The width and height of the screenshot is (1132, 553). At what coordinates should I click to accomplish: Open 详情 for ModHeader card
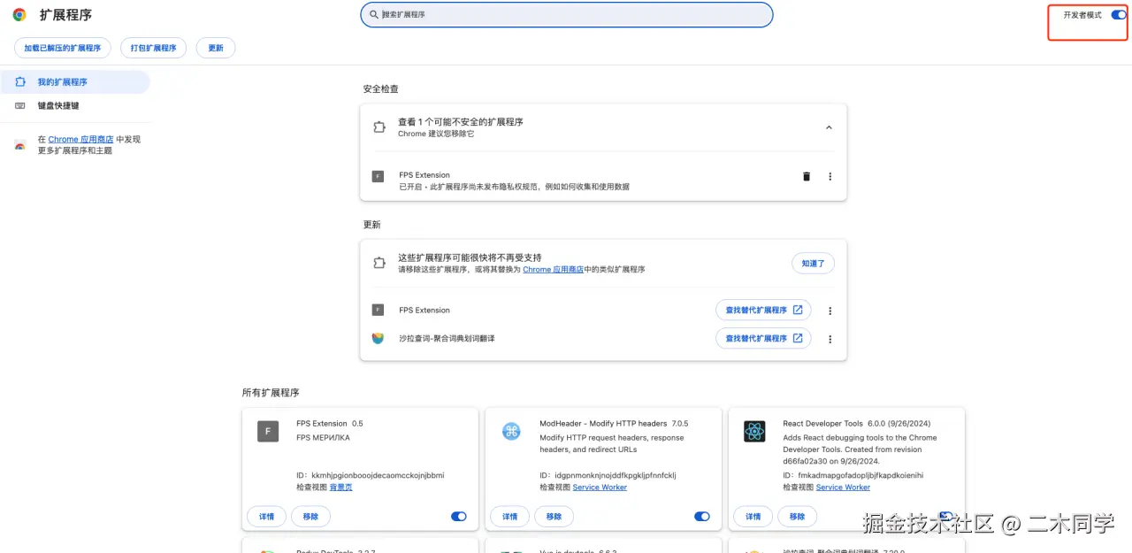(x=509, y=517)
